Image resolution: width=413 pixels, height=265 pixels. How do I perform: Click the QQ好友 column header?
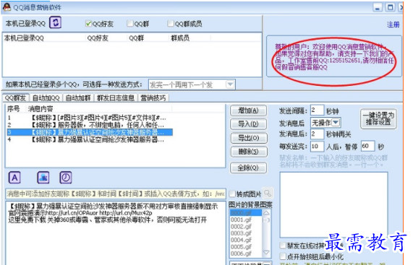click(x=106, y=38)
